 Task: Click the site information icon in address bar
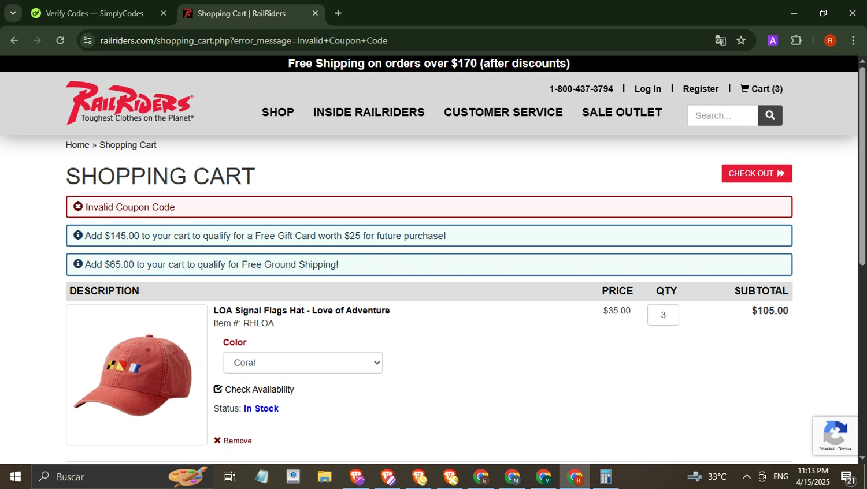88,40
